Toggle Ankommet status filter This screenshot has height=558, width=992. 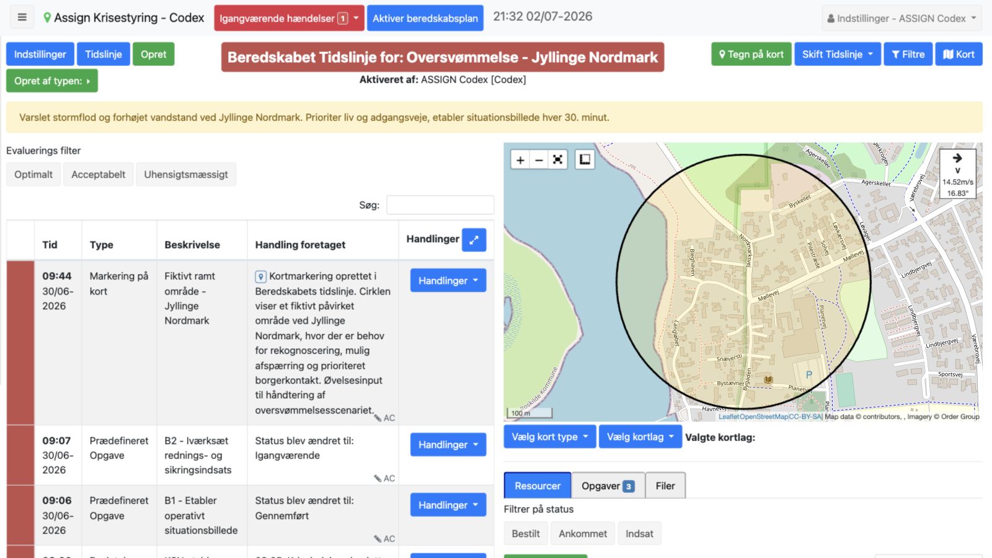(583, 533)
